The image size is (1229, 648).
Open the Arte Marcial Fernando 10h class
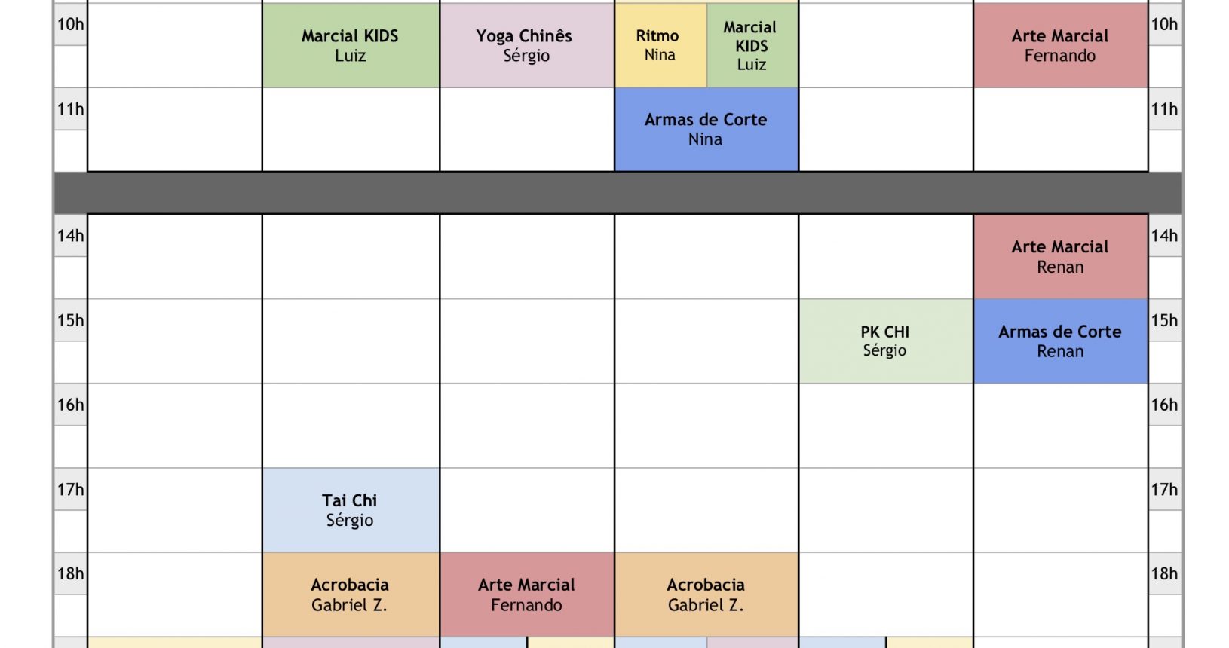click(x=1060, y=45)
